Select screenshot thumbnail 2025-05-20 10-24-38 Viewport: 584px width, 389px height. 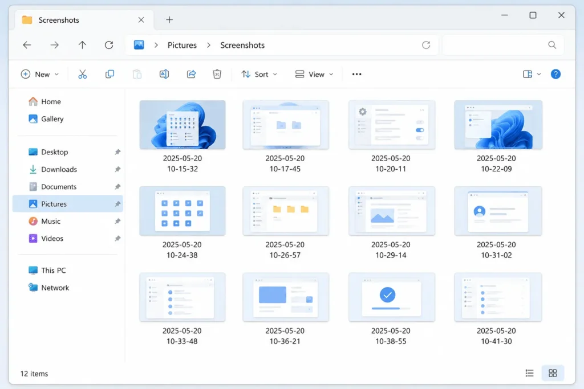(182, 211)
